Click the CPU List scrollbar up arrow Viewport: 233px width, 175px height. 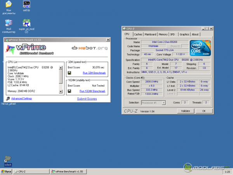[61, 68]
